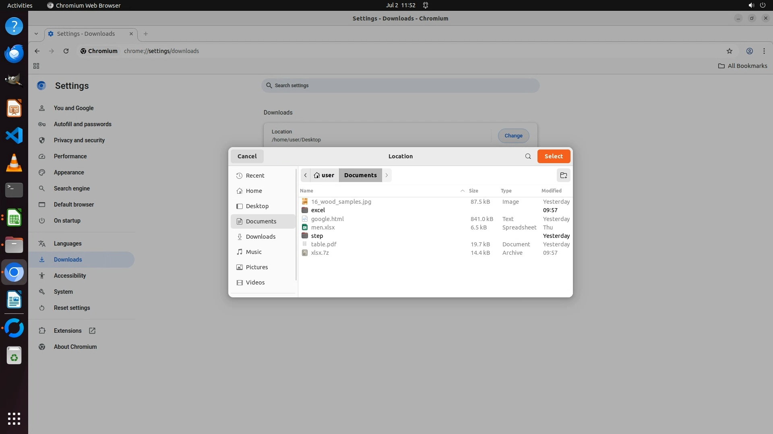Viewport: 773px width, 434px height.
Task: Sort files by Name column header
Action: pyautogui.click(x=306, y=191)
